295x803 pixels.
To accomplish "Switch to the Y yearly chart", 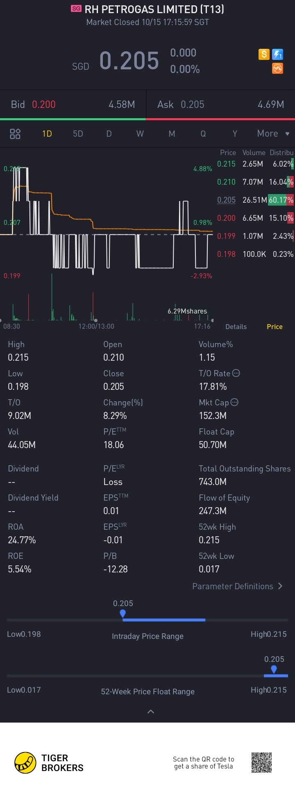I will (235, 134).
